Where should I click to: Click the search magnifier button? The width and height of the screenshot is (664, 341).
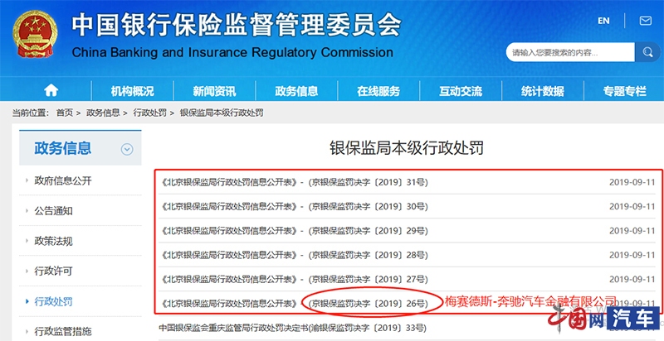tap(647, 52)
